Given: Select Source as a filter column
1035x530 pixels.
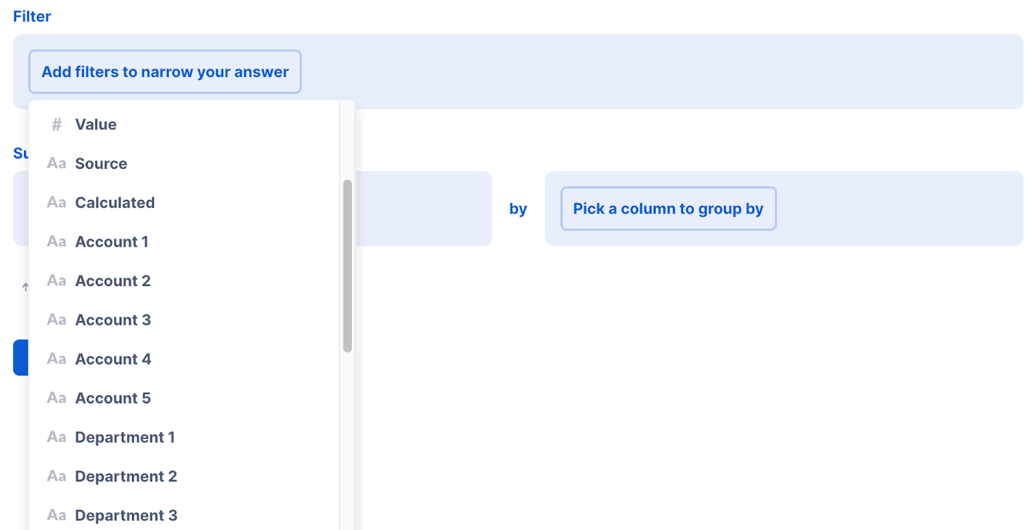Looking at the screenshot, I should coord(101,163).
